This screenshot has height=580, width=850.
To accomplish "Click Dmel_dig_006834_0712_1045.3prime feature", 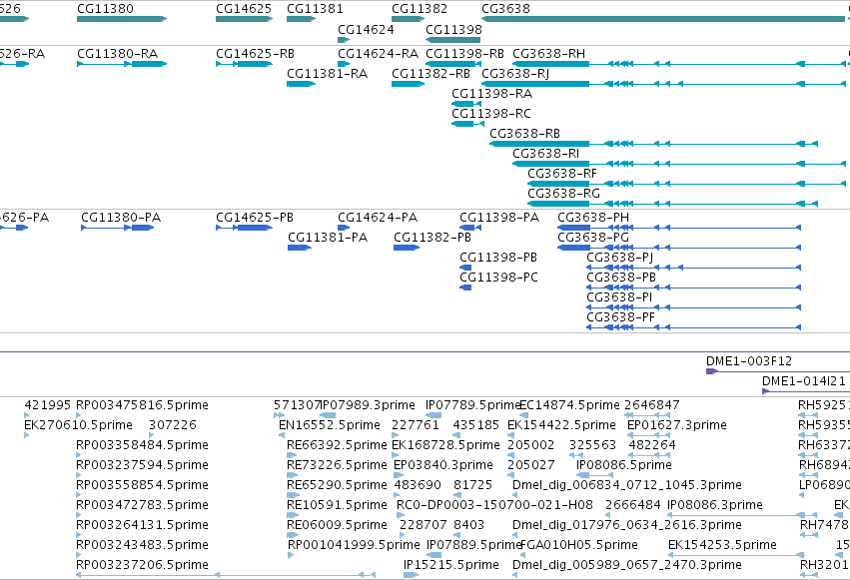I will pyautogui.click(x=515, y=495).
